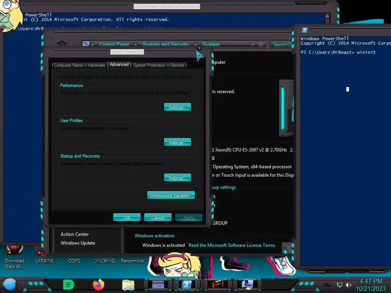Open Windows Update link
Image resolution: width=391 pixels, height=293 pixels.
tap(78, 243)
